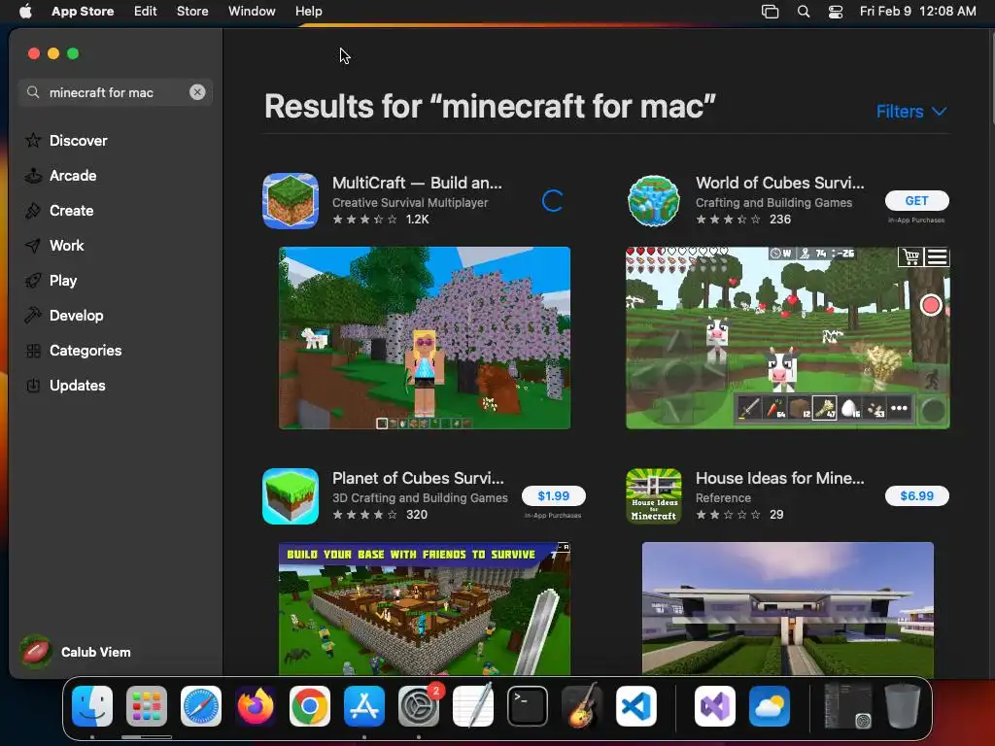Open World of Cubes Survival app icon
This screenshot has width=995, height=746.
[654, 200]
